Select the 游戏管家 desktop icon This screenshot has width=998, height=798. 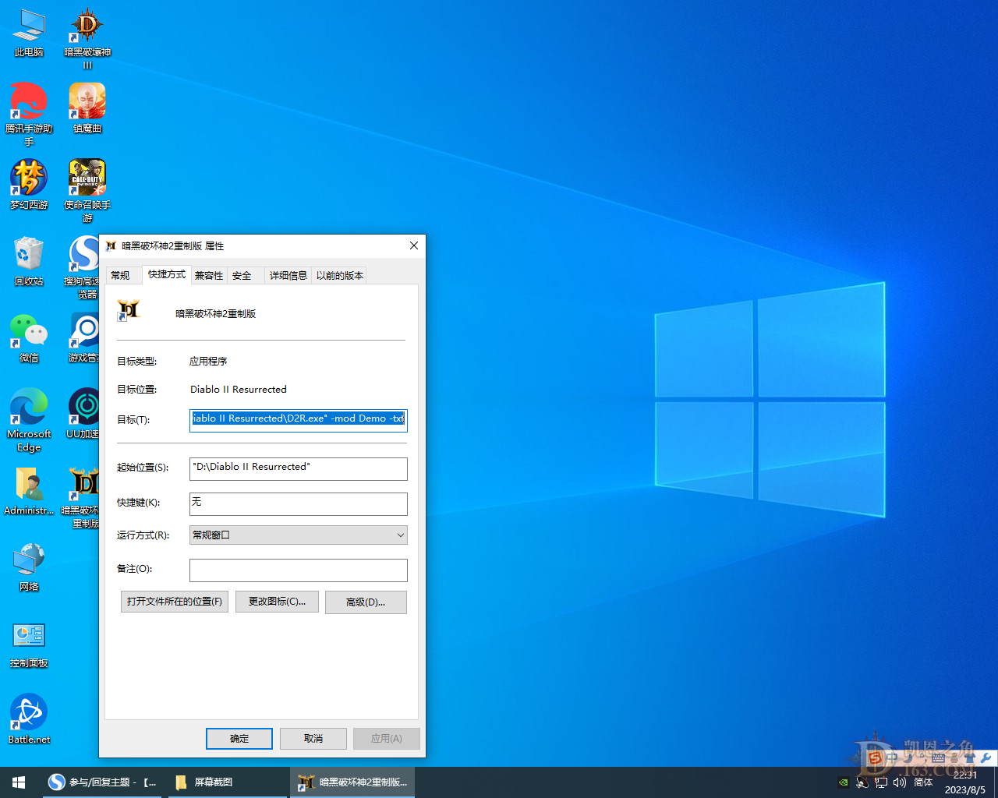tap(83, 337)
